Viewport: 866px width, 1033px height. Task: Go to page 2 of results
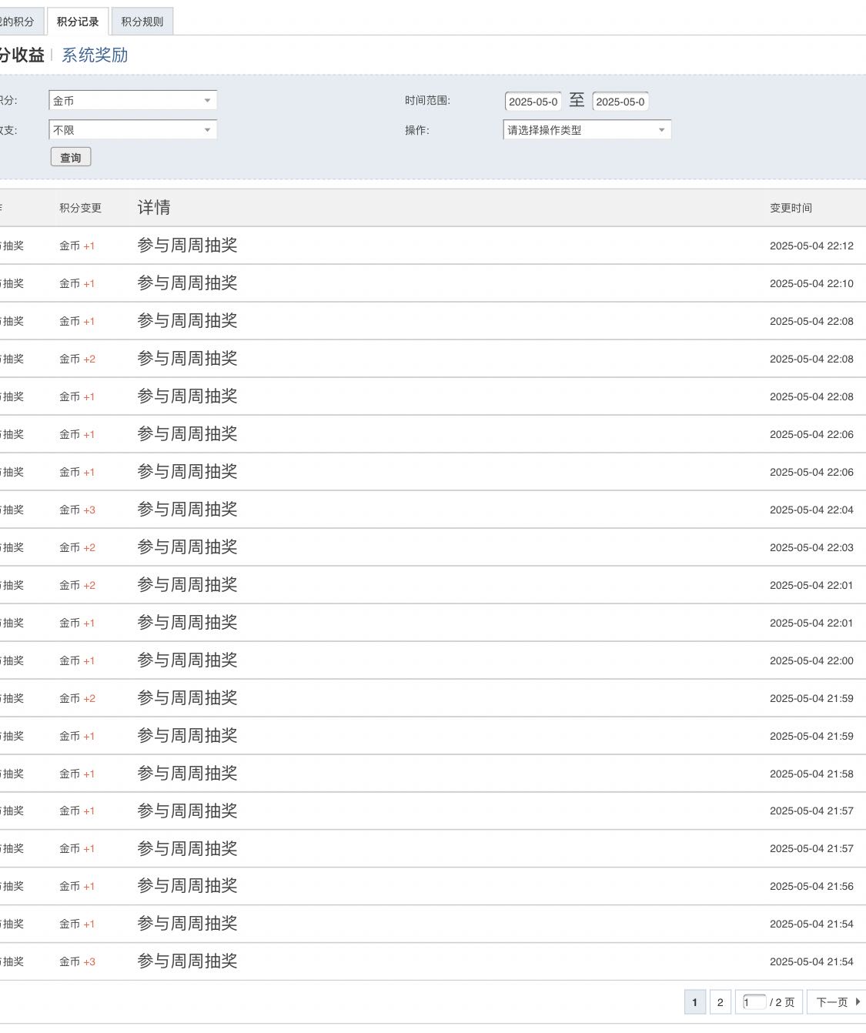(x=720, y=1002)
